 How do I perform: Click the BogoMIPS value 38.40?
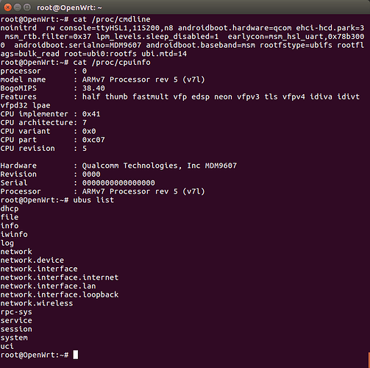tap(93, 88)
